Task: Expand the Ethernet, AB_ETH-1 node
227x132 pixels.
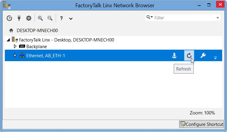Action: tap(15, 55)
